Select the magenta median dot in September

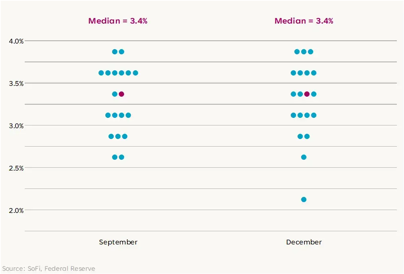pos(122,94)
